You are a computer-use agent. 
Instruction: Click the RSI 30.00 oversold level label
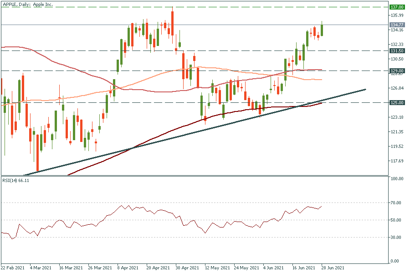click(396, 237)
